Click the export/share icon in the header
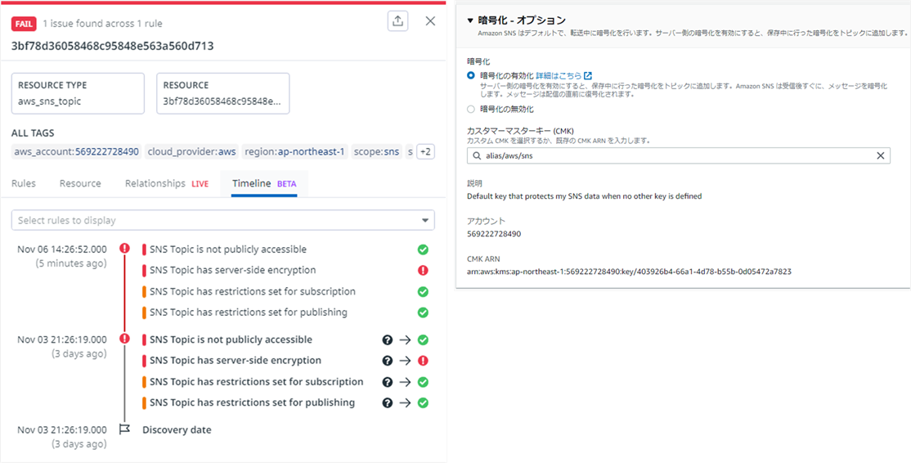 397,21
